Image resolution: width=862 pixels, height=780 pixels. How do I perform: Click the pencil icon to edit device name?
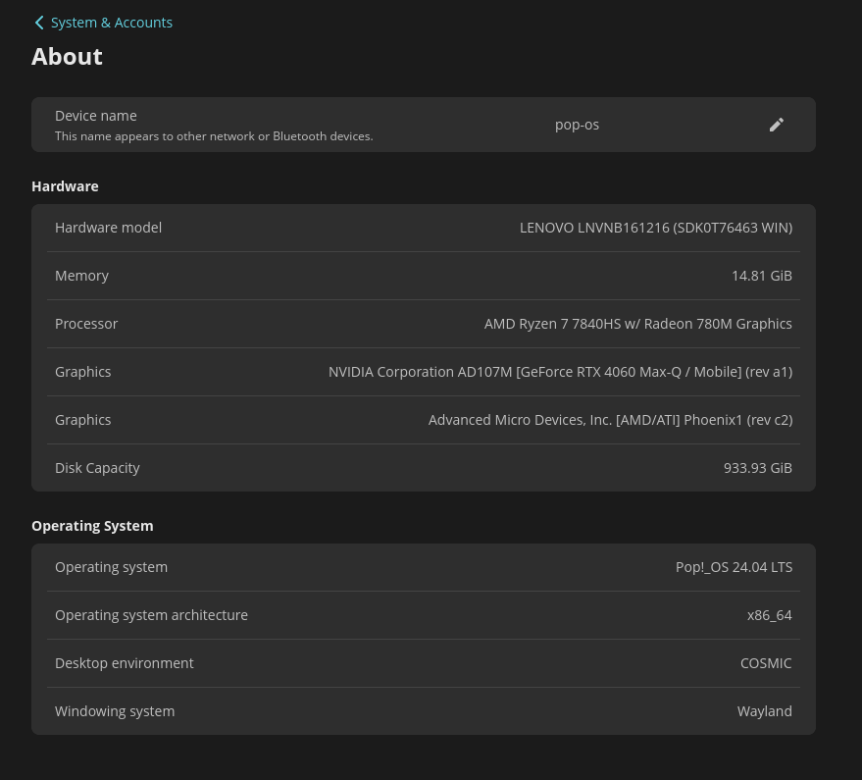coord(776,125)
